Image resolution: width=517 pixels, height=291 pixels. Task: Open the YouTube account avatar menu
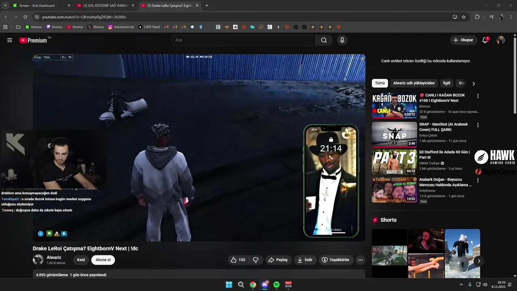point(500,40)
